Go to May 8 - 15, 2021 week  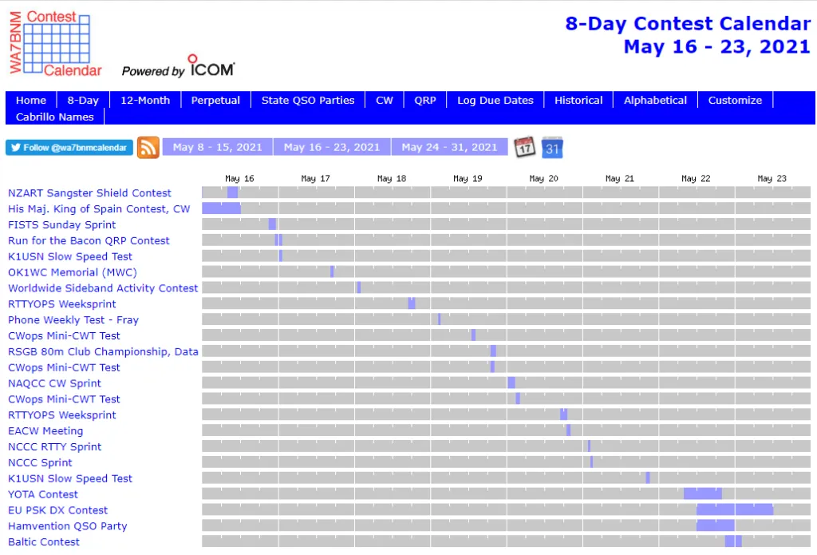point(217,148)
